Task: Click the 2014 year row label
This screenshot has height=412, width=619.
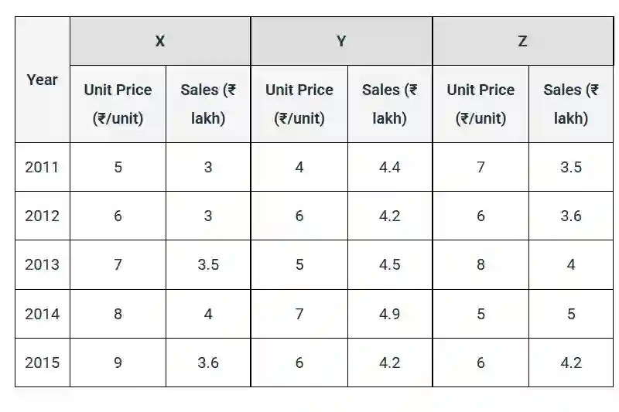Action: coord(42,314)
